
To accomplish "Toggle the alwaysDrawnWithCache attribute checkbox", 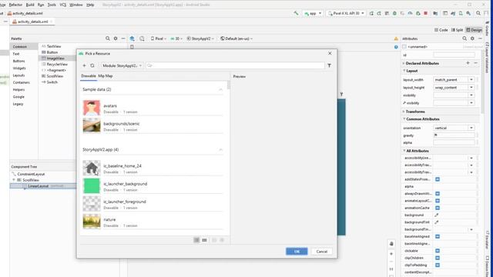I will [x=438, y=194].
